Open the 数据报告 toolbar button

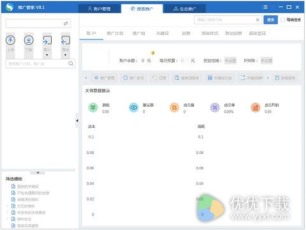(285, 78)
